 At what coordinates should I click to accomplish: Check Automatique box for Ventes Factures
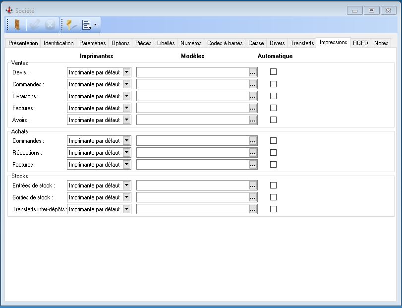pos(273,108)
